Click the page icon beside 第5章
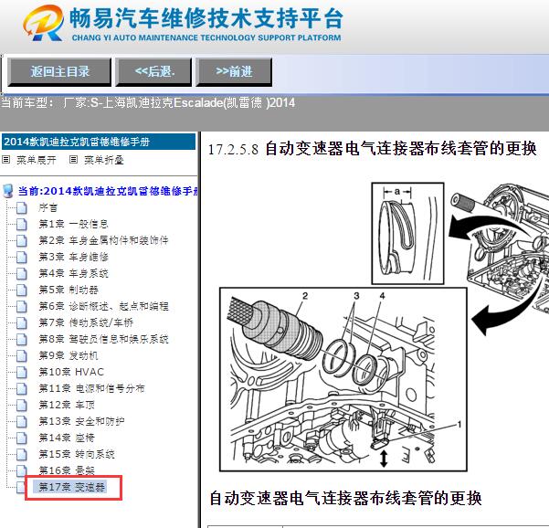The width and height of the screenshot is (549, 528). coord(22,290)
